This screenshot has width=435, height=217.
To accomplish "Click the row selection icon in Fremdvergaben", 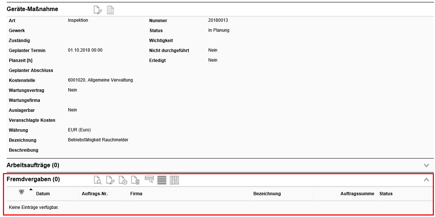I will point(149,180).
